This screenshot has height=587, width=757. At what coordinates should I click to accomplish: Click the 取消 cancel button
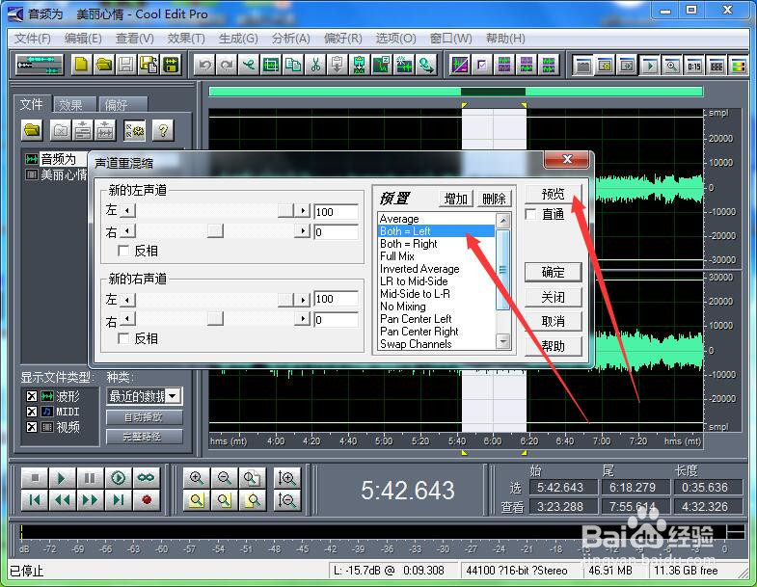click(x=553, y=322)
